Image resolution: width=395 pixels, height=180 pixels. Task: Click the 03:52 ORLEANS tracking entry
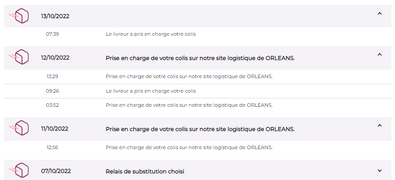pyautogui.click(x=189, y=105)
